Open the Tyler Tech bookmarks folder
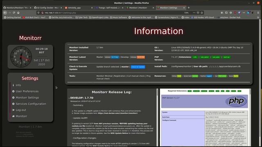The image size is (262, 147). (81, 17)
